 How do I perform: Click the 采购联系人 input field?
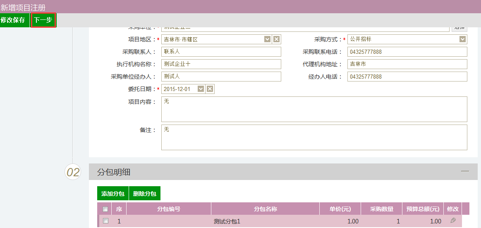click(221, 52)
